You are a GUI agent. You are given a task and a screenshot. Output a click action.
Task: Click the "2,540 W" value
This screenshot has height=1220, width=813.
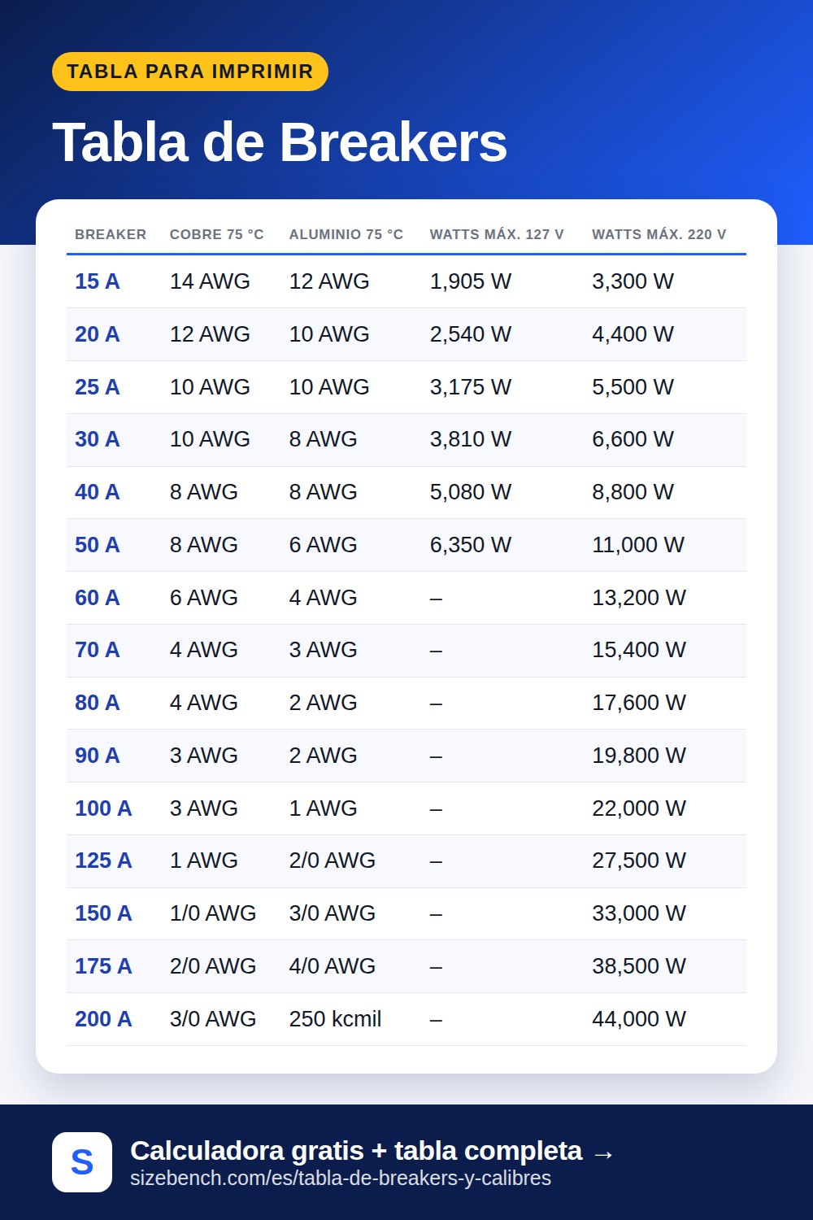[471, 334]
